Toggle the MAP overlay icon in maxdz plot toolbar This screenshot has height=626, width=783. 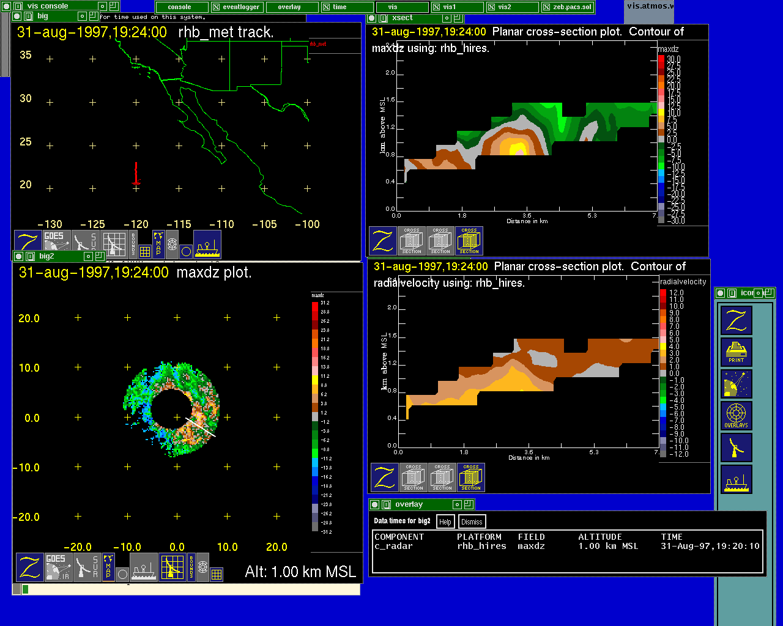coord(108,565)
